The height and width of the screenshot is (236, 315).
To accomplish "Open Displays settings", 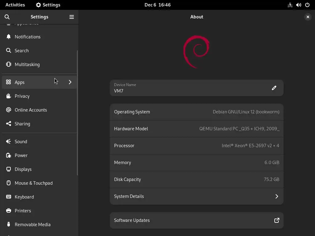I will tap(39, 169).
